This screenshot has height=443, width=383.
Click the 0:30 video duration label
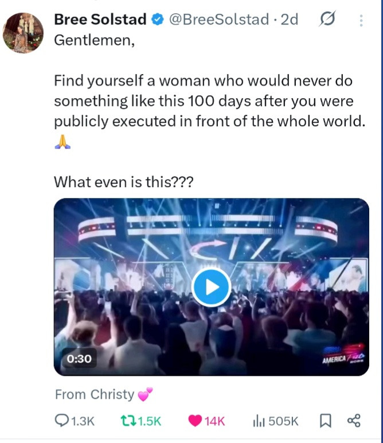pos(79,358)
